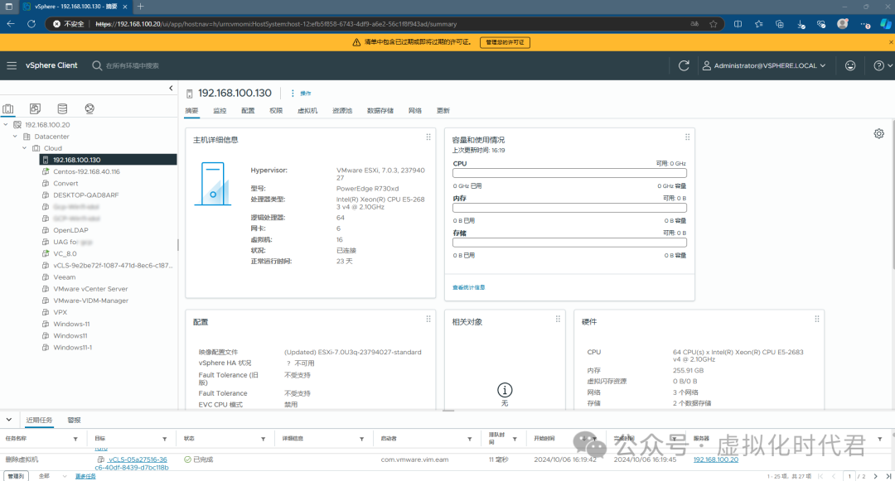Viewport: 895px width, 481px height.
Task: Open the 资源池 tab
Action: [x=342, y=111]
